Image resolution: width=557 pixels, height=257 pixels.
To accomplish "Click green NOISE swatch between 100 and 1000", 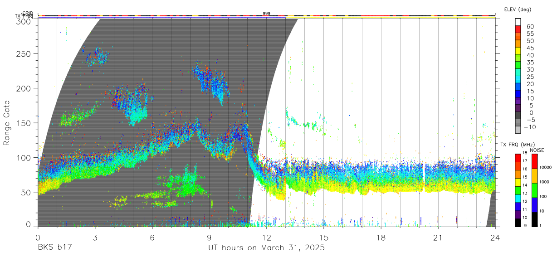I will coord(534,190).
